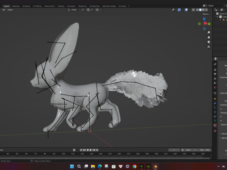
Task: Click the pan view hand icon
Action: (x=209, y=37)
